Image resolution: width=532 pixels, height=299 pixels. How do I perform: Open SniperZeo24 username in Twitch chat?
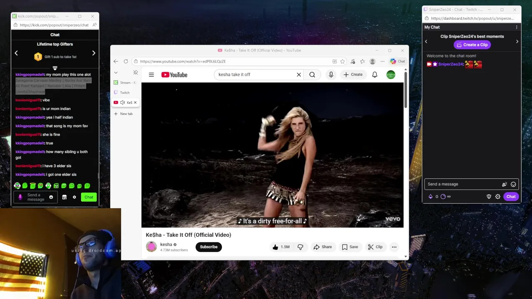tap(451, 64)
